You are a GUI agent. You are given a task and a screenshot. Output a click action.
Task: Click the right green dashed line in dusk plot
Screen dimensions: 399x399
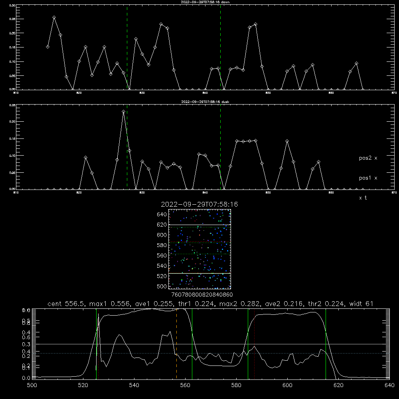[x=220, y=147]
